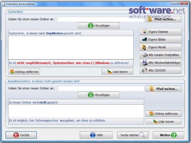The image size is (191, 143).
Task: Click the Eigene Bilder picture icon
Action: pyautogui.click(x=144, y=39)
